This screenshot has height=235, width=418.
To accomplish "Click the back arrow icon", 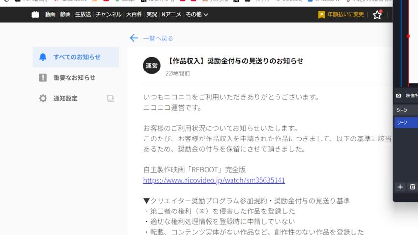I will pyautogui.click(x=134, y=38).
